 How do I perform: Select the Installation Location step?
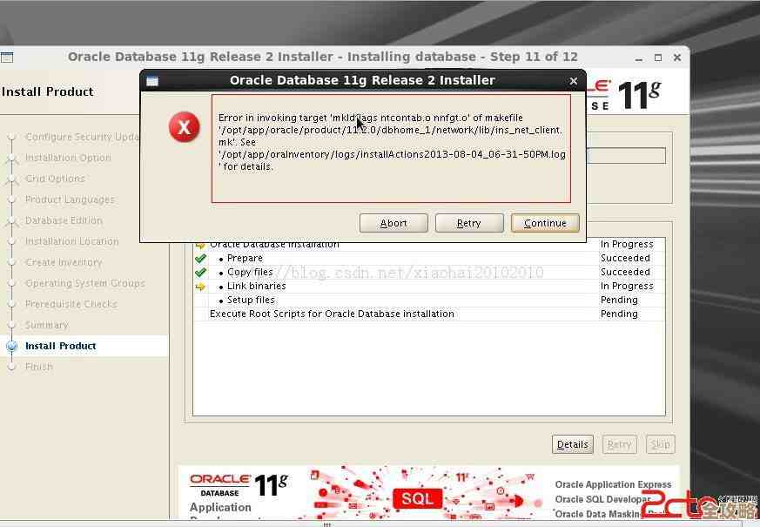[71, 241]
